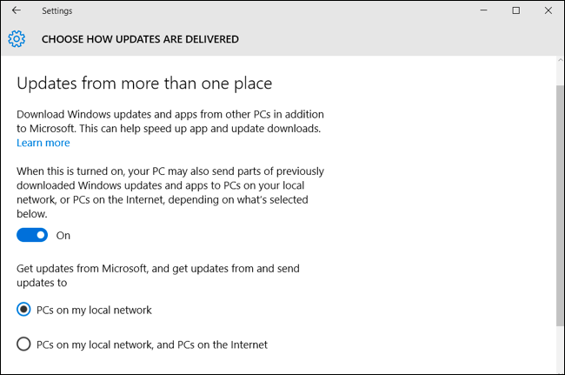Click the back arrow in the title bar
The height and width of the screenshot is (375, 565).
(x=17, y=10)
